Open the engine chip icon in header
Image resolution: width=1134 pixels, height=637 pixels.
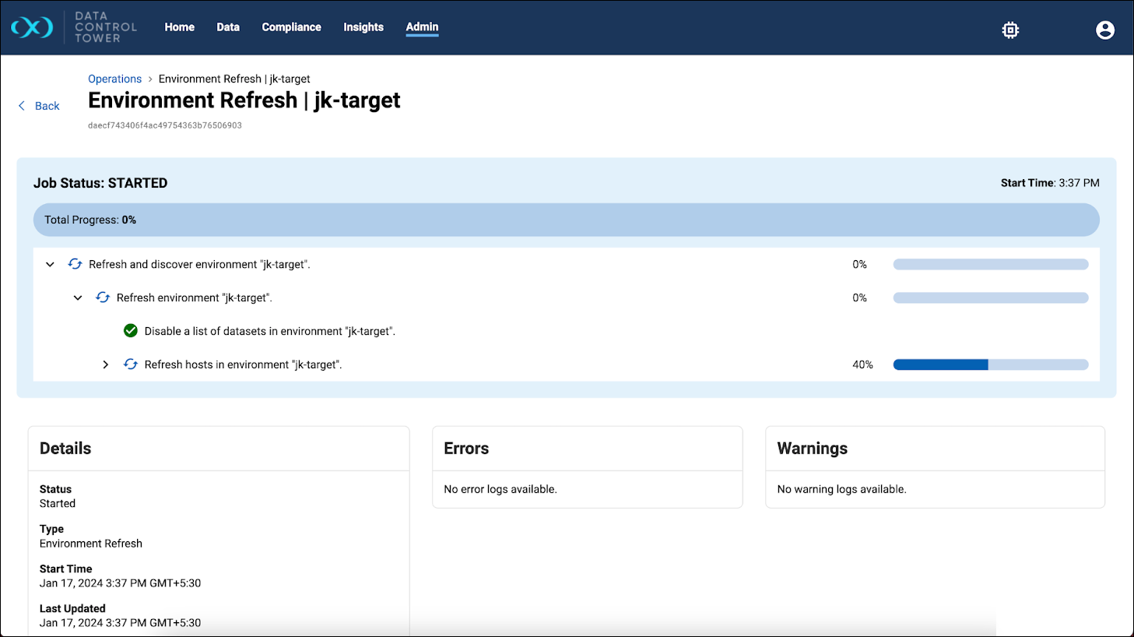pyautogui.click(x=1010, y=30)
